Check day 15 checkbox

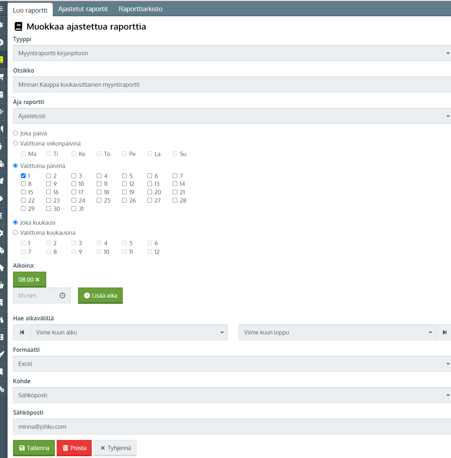point(23,192)
